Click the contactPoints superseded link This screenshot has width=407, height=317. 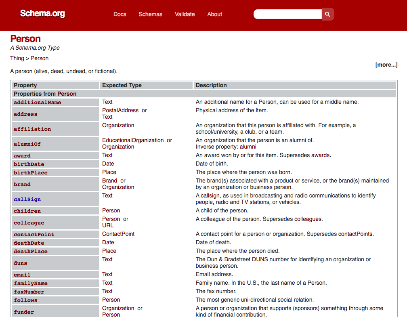355,234
